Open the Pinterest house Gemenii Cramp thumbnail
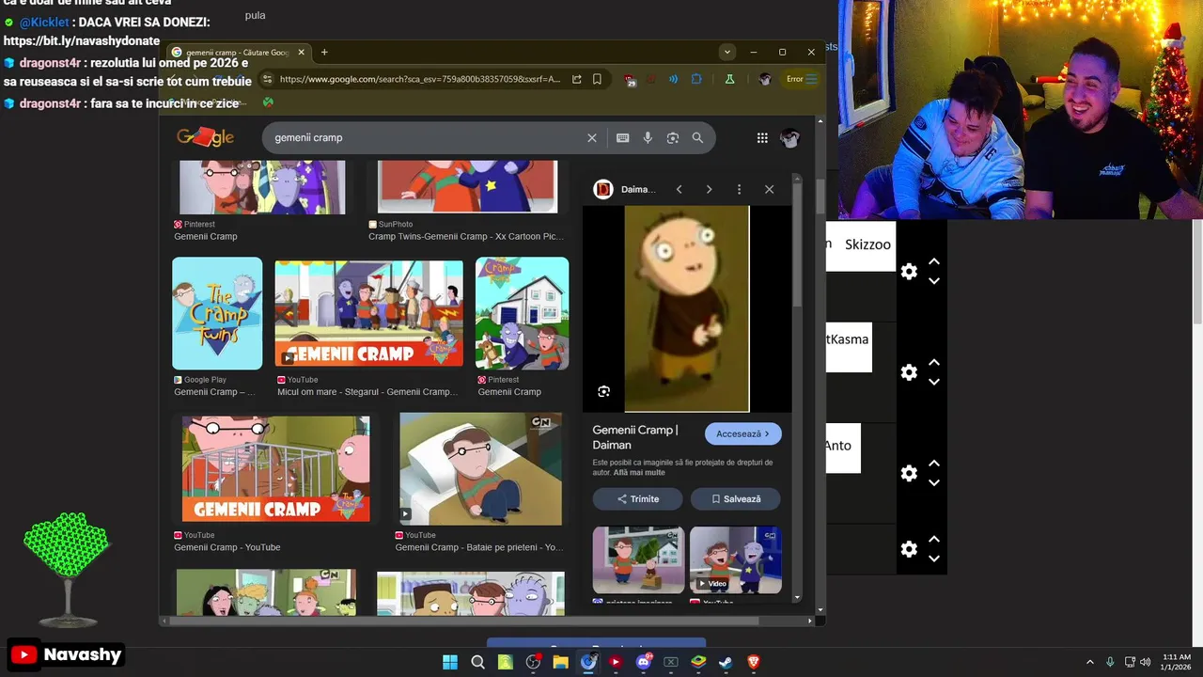This screenshot has height=677, width=1203. pos(522,313)
